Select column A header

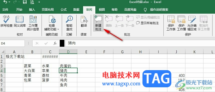tap(14, 52)
